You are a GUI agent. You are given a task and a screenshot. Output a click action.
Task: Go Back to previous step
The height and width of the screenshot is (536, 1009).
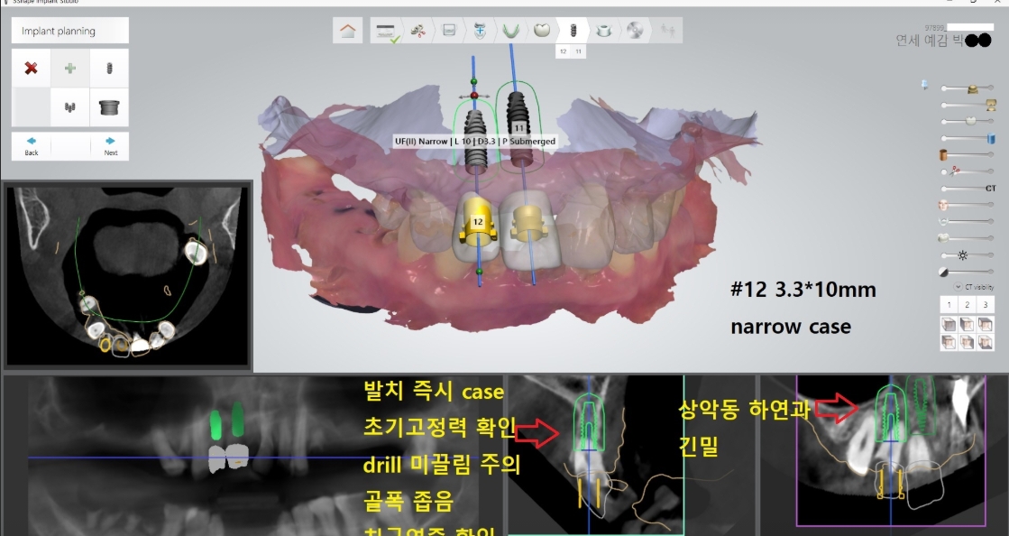click(x=31, y=146)
